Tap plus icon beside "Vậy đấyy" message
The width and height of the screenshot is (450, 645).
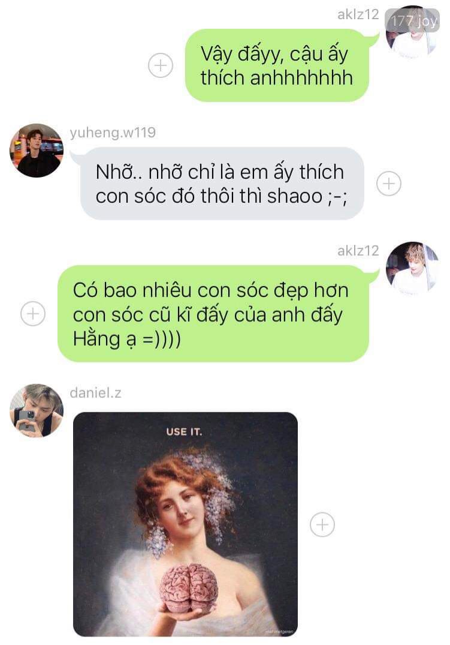[x=160, y=65]
